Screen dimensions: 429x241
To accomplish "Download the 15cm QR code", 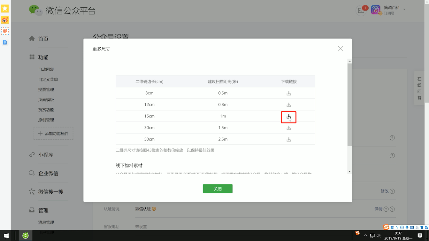I will [x=289, y=117].
